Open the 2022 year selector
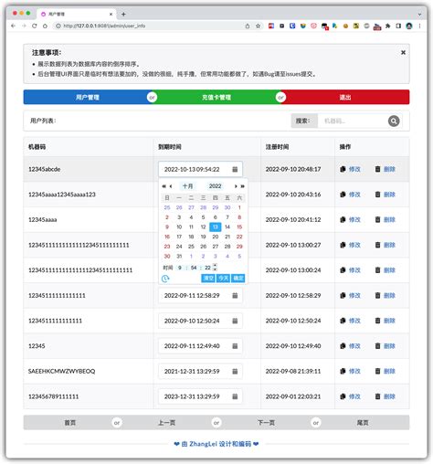Viewport: 433px width, 464px height. 215,186
